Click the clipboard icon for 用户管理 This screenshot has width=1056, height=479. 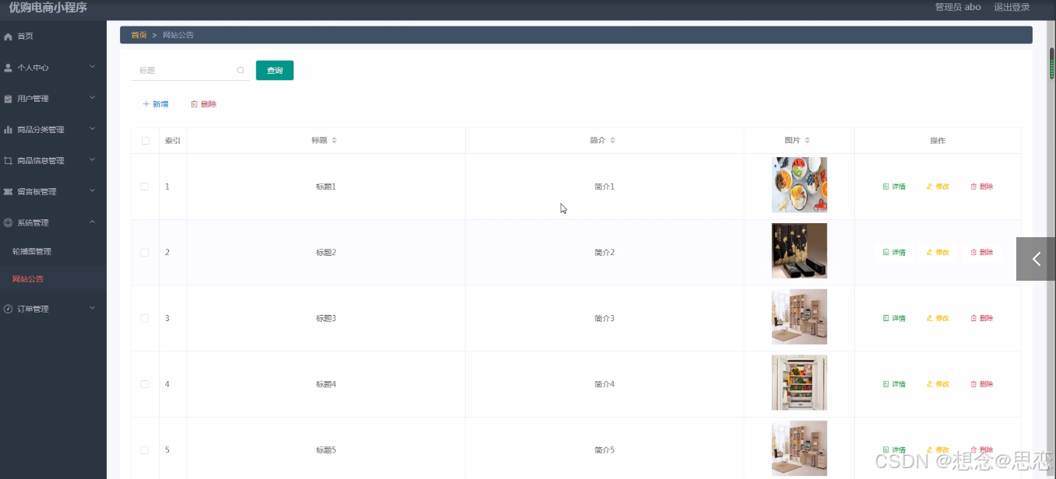[9, 99]
